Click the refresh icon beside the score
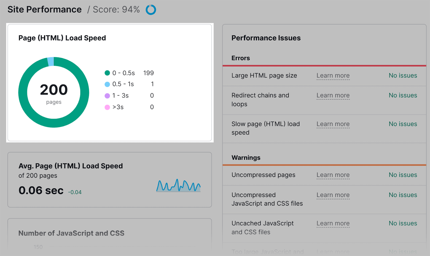Screen dimensions: 430x256 (151, 10)
